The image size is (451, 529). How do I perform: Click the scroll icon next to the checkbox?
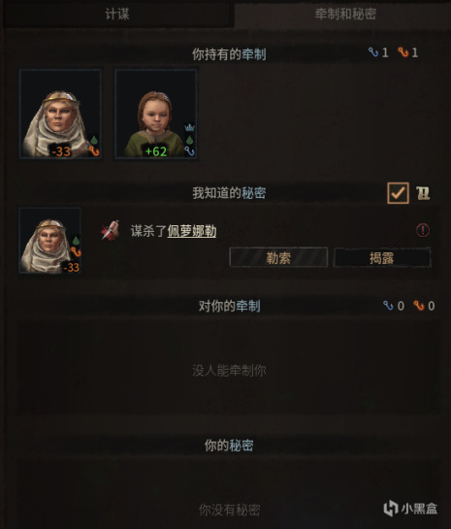point(423,193)
